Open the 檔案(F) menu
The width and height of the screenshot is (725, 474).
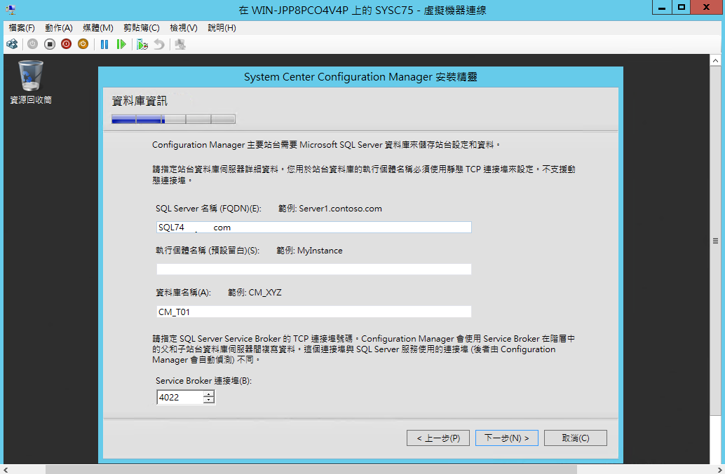coord(22,28)
